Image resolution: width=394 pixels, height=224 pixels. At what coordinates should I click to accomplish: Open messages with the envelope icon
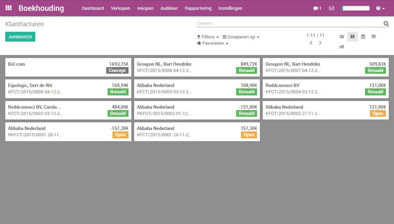pos(331,8)
